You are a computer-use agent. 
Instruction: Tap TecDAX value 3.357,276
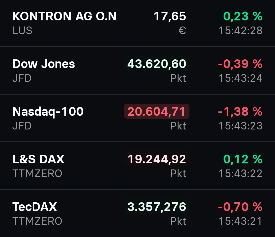tap(157, 207)
